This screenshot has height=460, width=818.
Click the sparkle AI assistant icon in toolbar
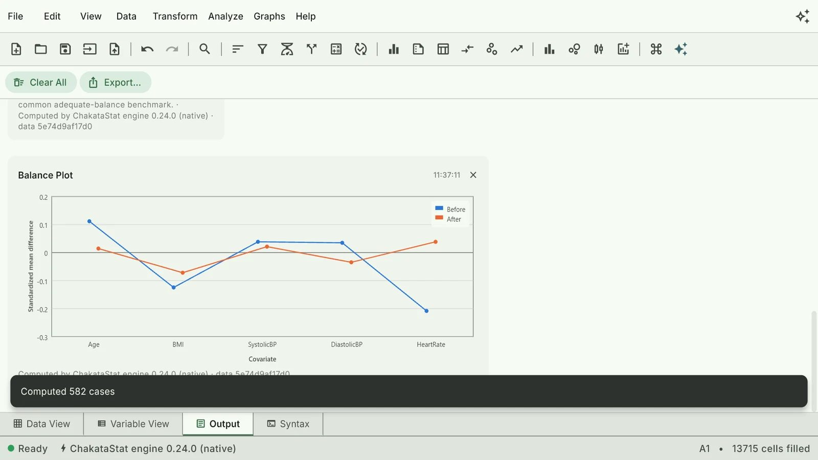click(681, 49)
